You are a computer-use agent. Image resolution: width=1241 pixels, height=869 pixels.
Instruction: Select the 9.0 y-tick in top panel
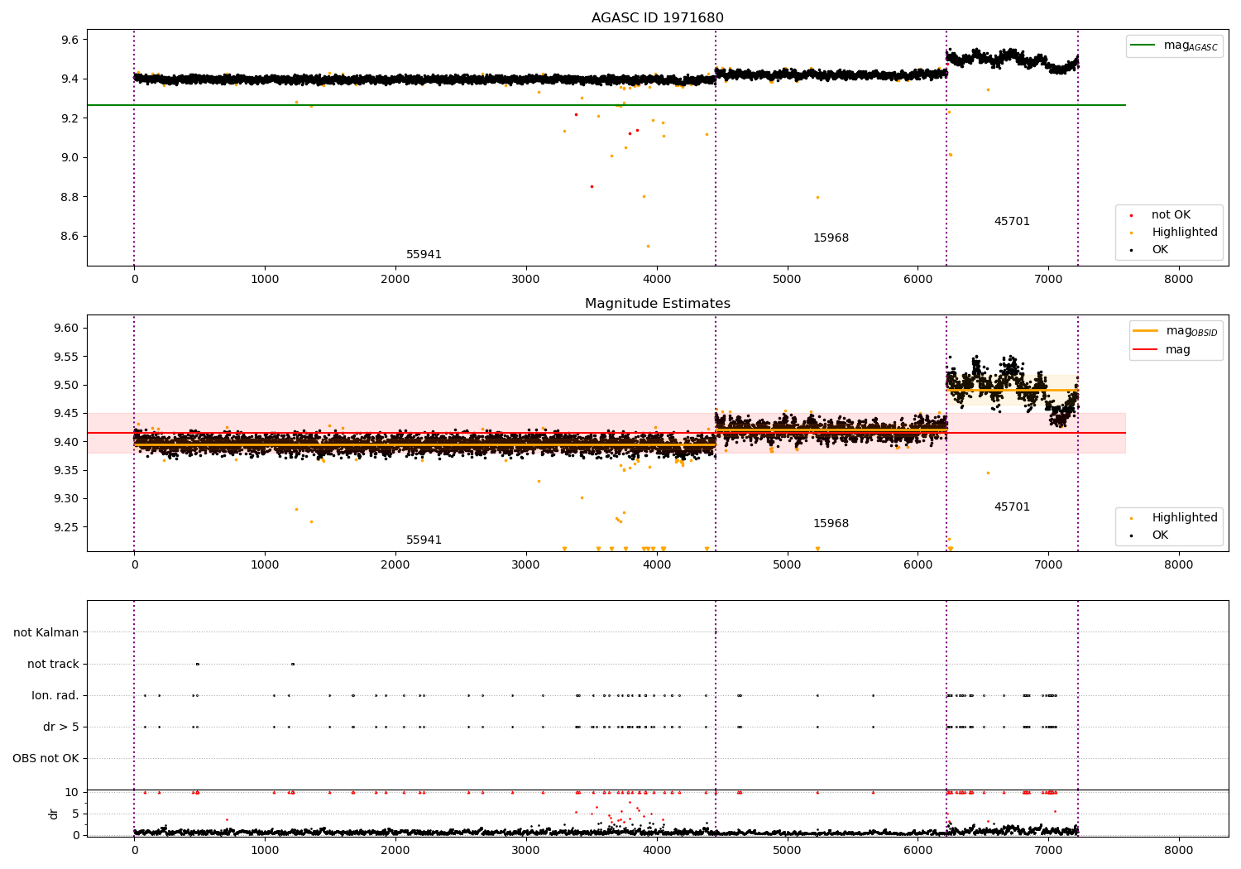[69, 158]
